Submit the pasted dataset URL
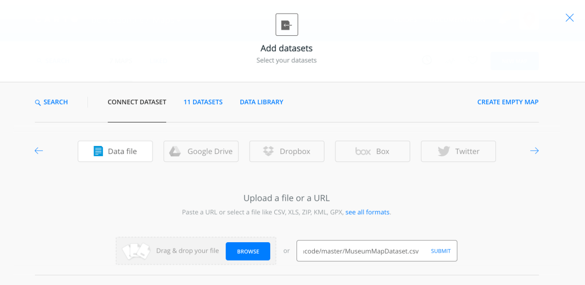Viewport: 585px width, 285px height. 440,251
